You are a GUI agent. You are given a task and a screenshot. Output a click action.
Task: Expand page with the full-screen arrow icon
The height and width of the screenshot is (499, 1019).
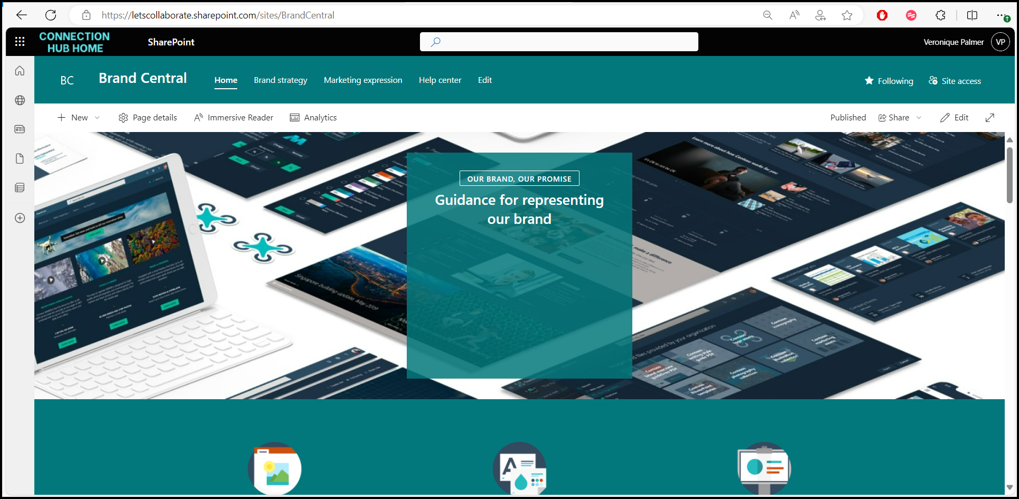click(990, 118)
